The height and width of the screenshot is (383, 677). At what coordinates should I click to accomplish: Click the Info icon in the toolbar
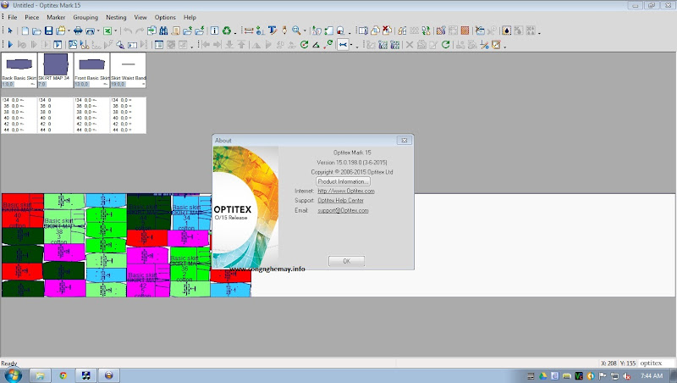[x=214, y=31]
